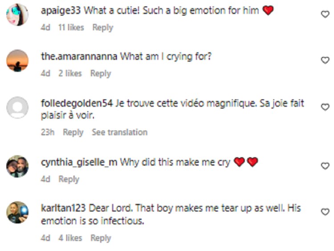
Task: Open username link the.amarannanna
Action: 79,57
